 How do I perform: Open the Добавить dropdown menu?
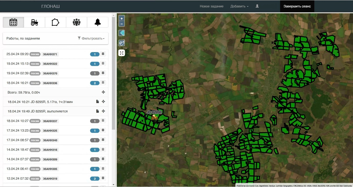tap(239, 6)
